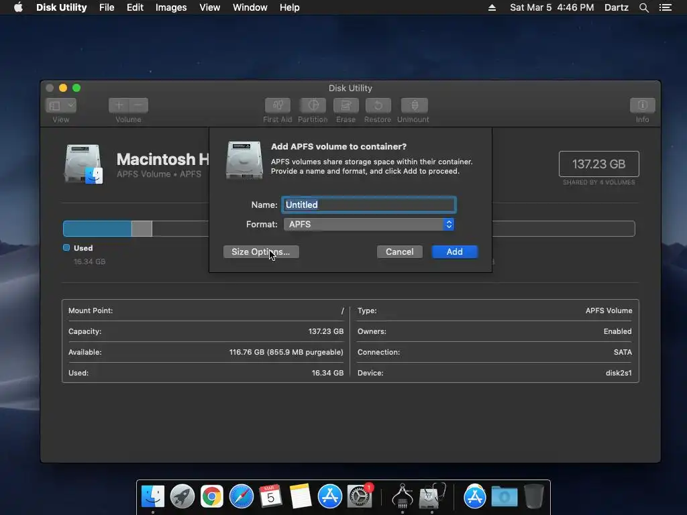Click the date and time in the menu bar
The width and height of the screenshot is (687, 515).
tap(551, 7)
